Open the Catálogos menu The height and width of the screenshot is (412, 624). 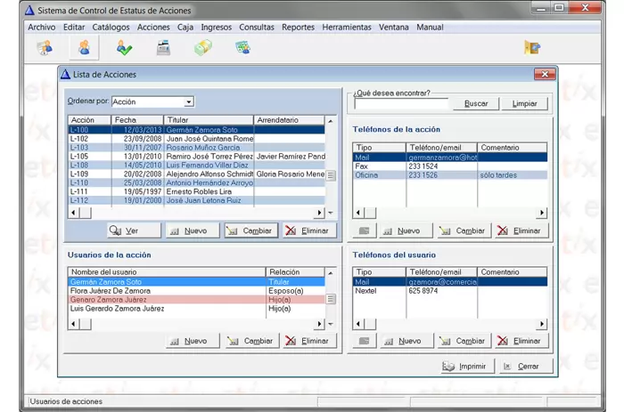tap(111, 28)
